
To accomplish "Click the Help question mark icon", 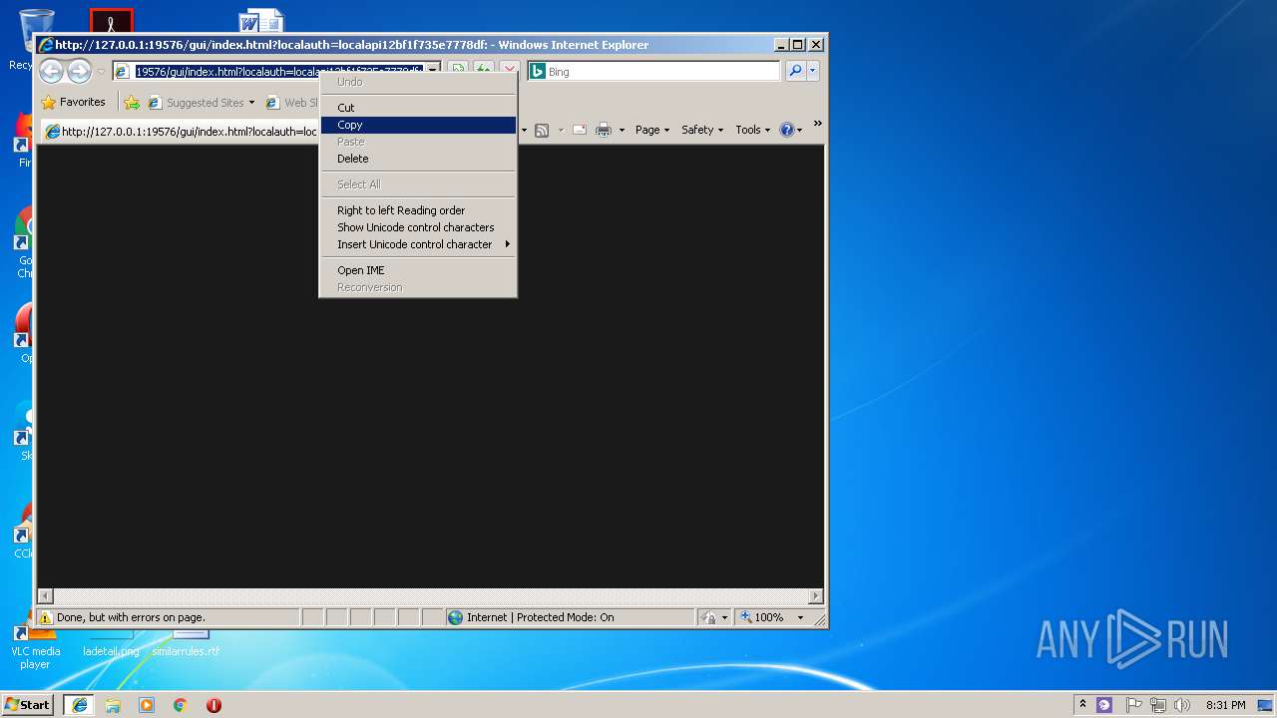I will (x=787, y=130).
